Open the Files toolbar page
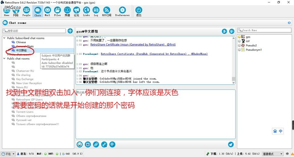The width and height of the screenshot is (294, 157). [57, 11]
